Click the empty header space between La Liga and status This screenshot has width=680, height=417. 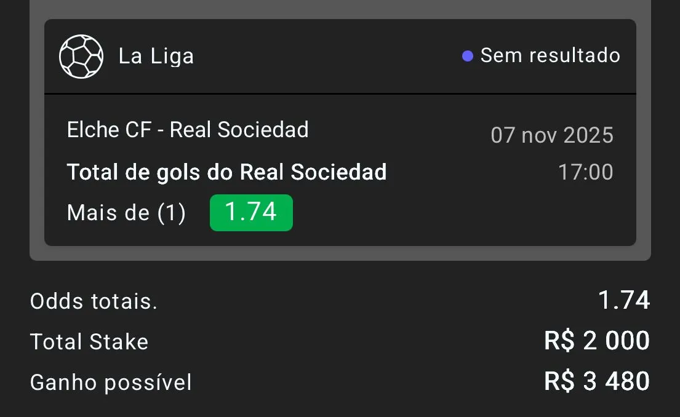326,56
